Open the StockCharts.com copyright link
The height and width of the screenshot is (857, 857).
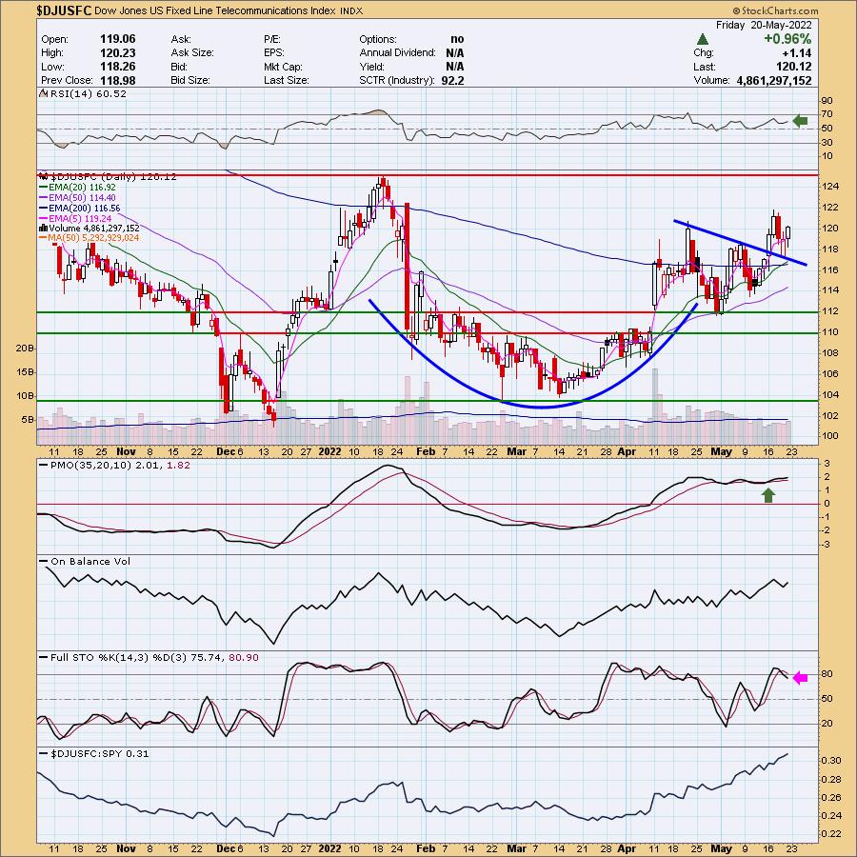(775, 10)
